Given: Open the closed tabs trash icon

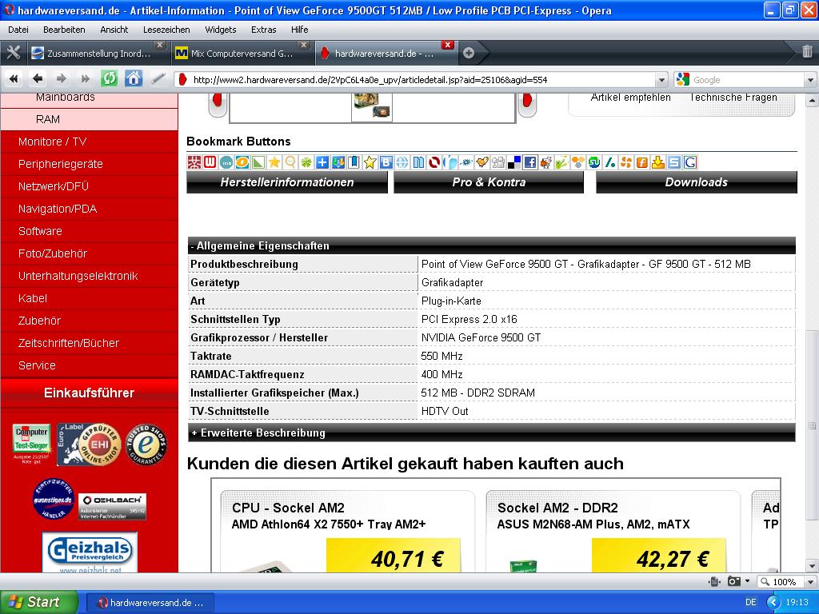Looking at the screenshot, I should point(807,51).
